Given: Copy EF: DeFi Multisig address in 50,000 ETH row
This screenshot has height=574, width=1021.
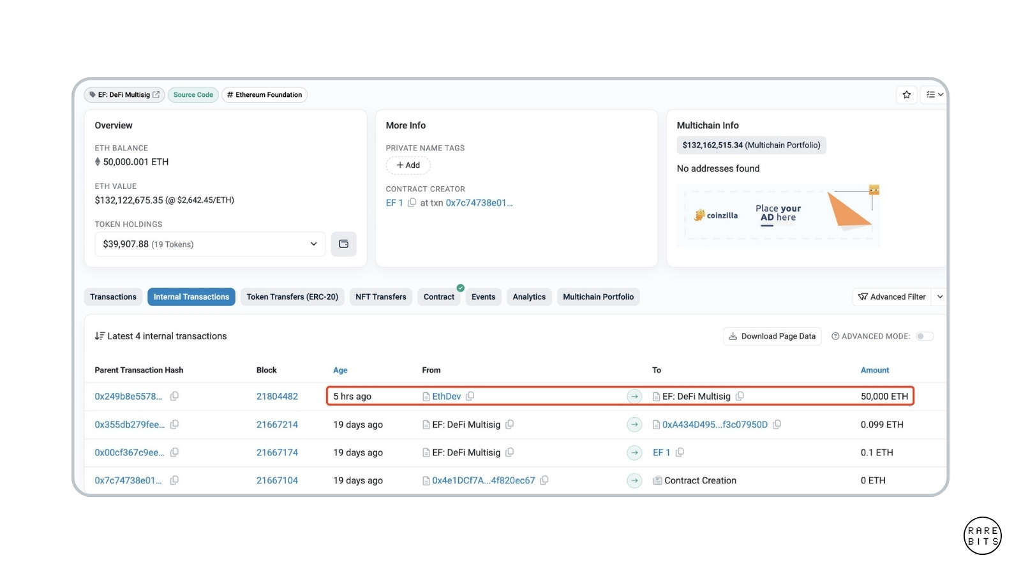Looking at the screenshot, I should point(740,396).
